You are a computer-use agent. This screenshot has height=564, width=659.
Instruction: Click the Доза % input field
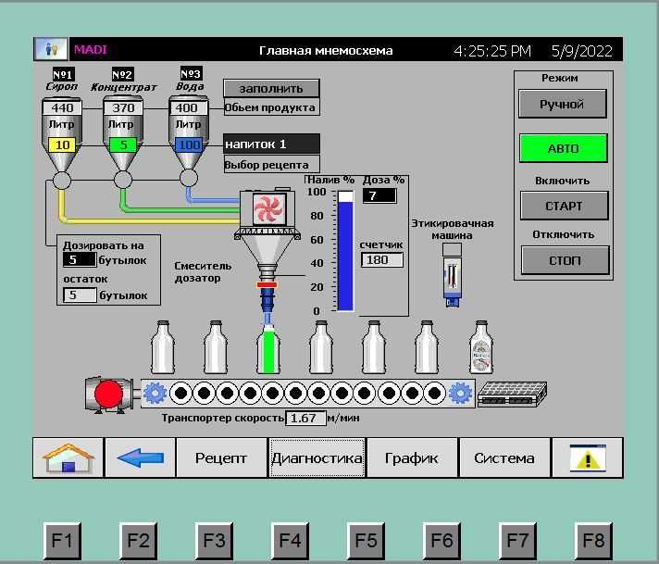click(x=379, y=195)
